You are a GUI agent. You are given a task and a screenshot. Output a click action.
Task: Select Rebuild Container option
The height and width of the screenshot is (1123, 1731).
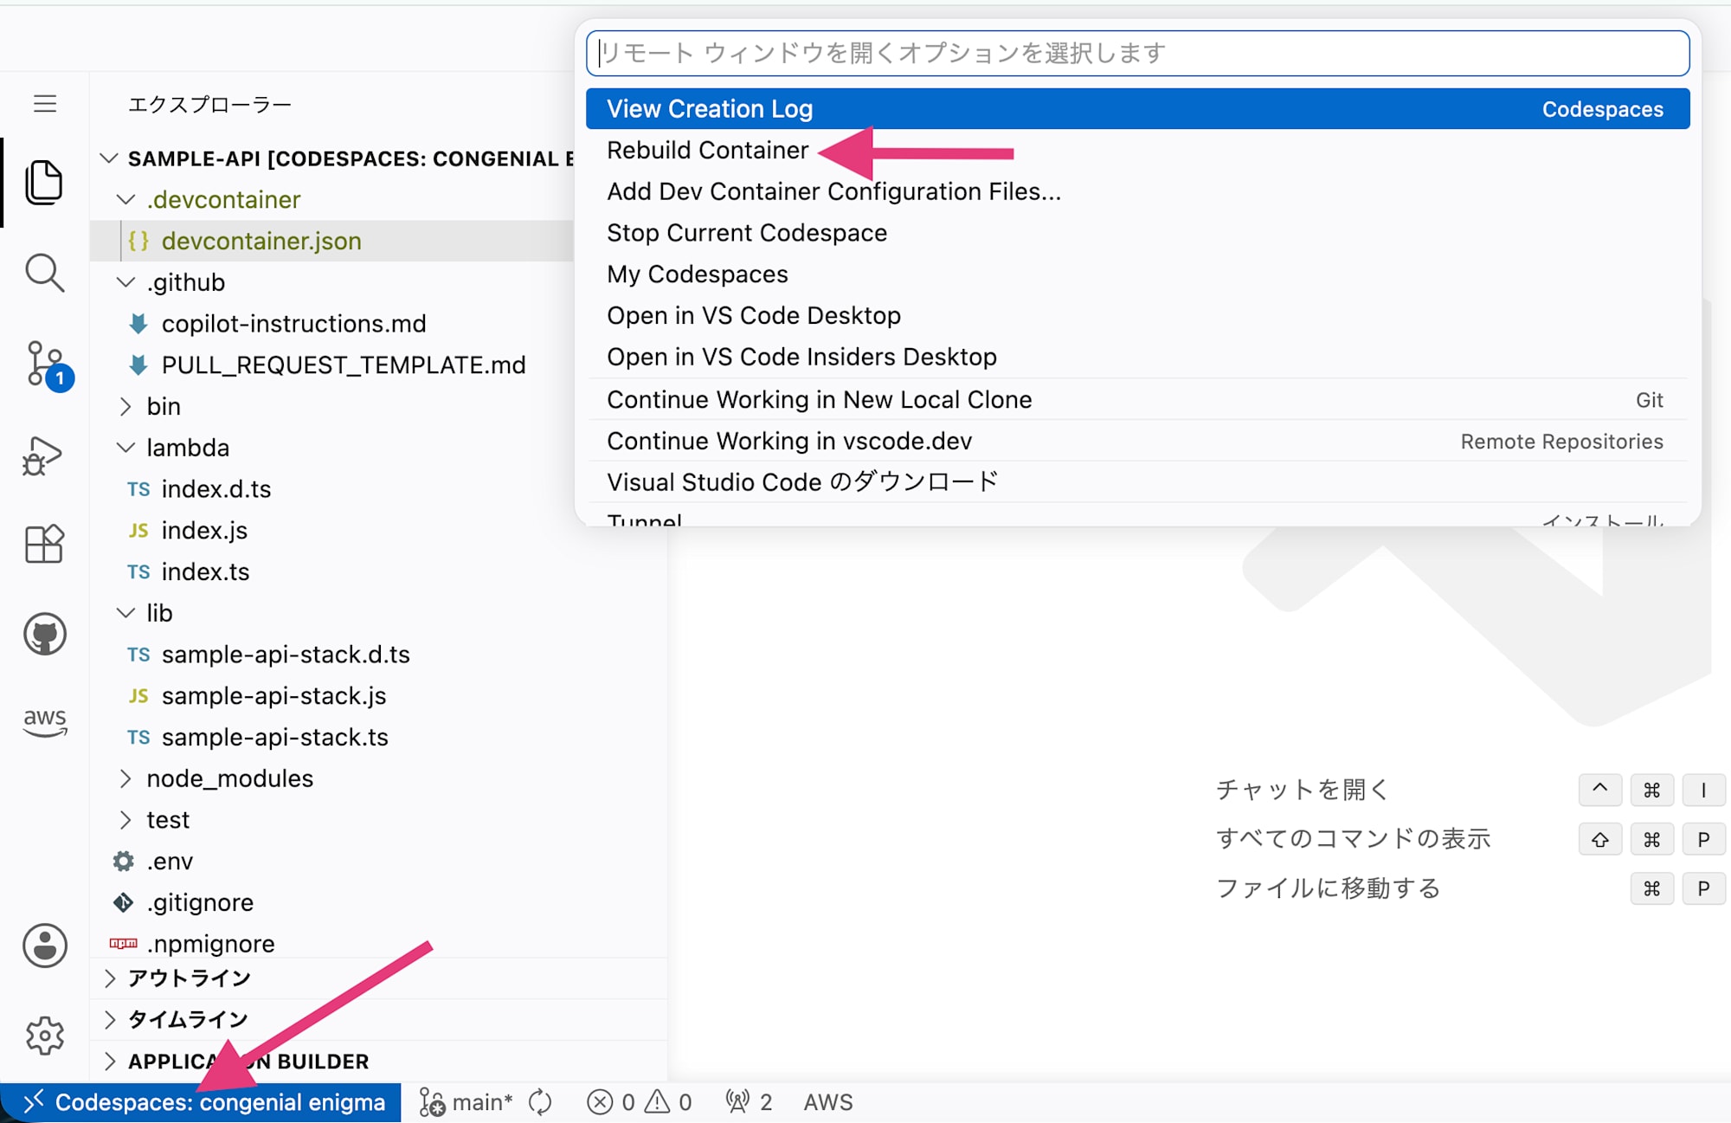(1137, 151)
